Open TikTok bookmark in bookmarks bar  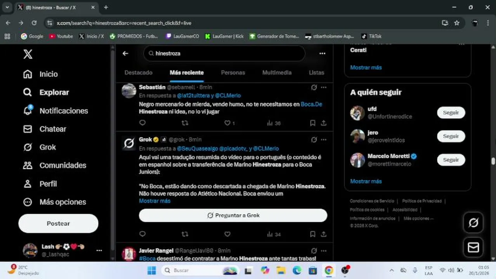coord(371,36)
